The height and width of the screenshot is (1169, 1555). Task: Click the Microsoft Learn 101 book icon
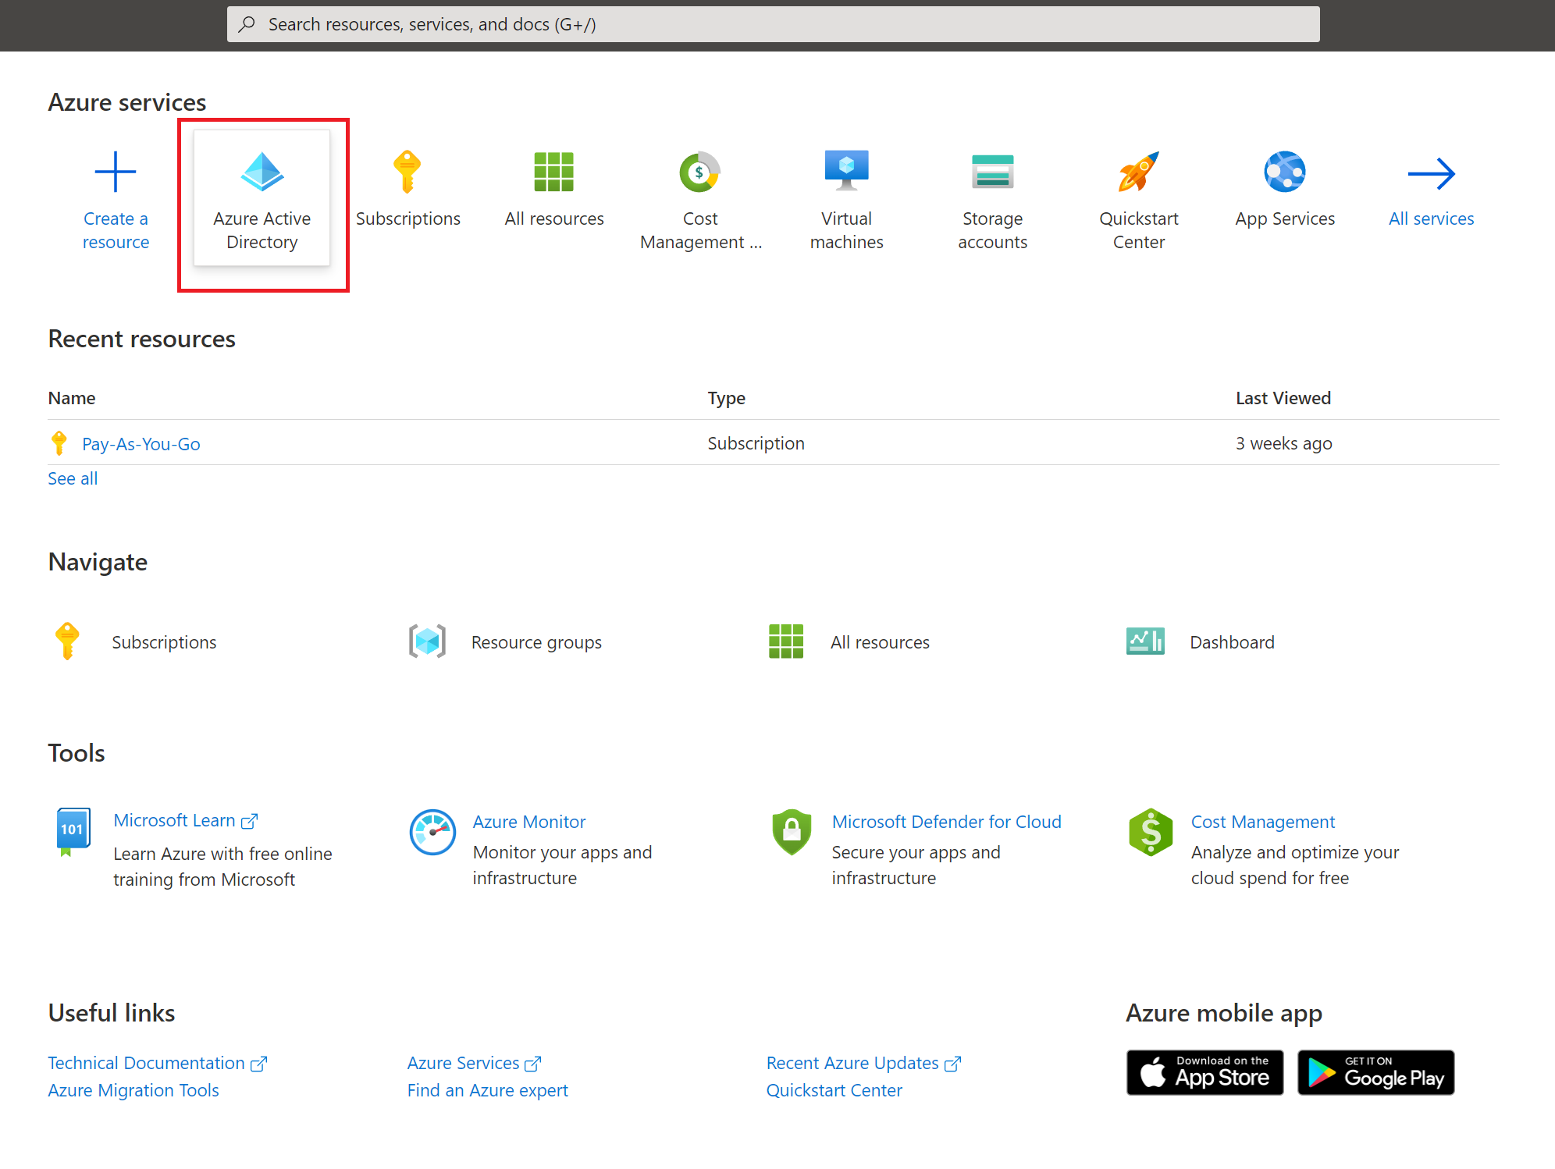(x=73, y=832)
